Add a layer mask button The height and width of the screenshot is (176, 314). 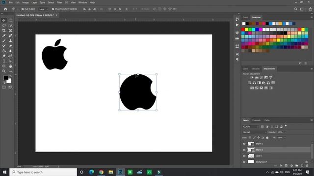(x=286, y=166)
